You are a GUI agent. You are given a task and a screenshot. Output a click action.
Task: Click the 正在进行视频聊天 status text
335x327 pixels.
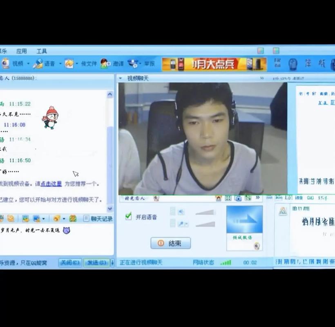(x=141, y=262)
